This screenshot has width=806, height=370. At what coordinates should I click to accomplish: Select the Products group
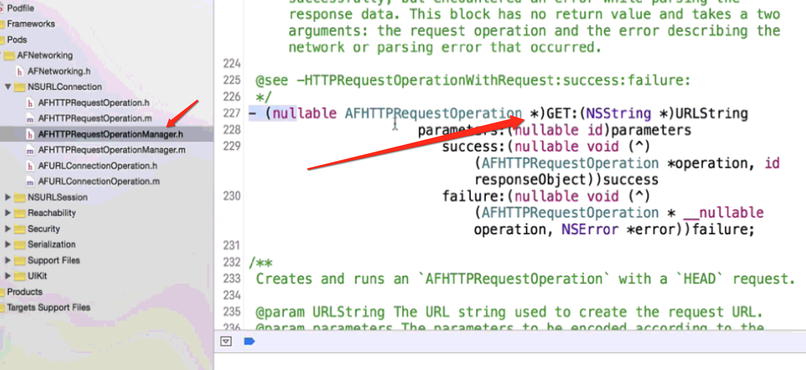[x=25, y=292]
